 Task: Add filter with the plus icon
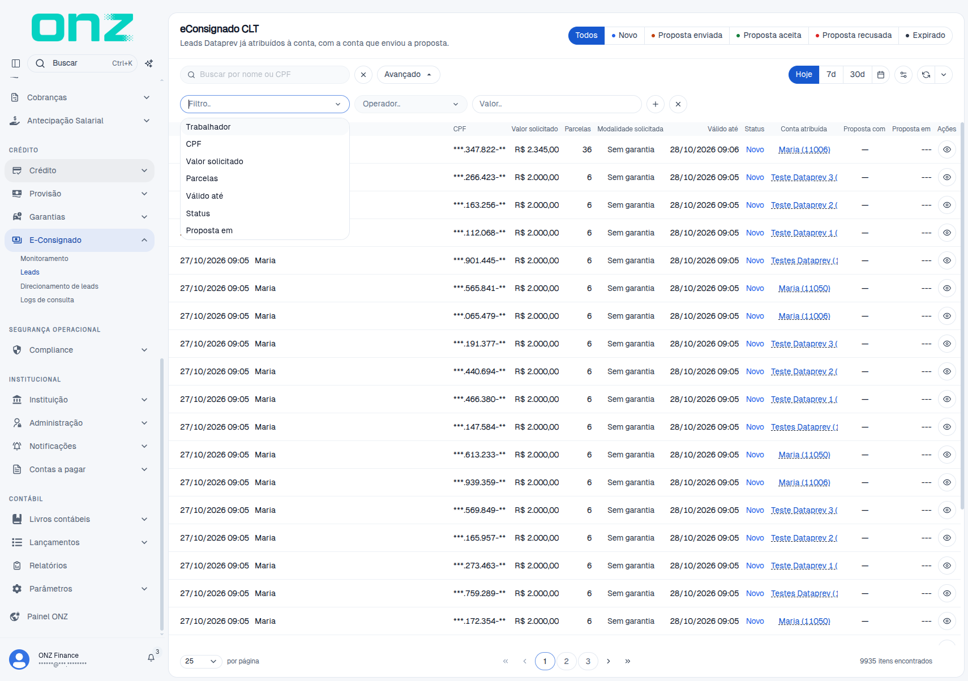point(656,104)
